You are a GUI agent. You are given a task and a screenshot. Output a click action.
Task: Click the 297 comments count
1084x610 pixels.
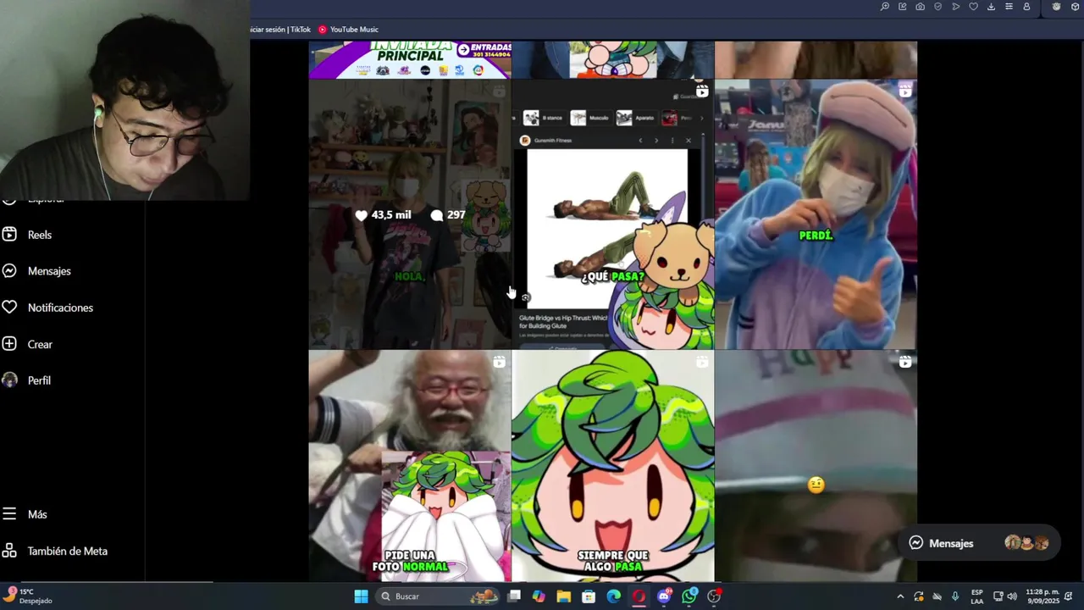point(448,215)
